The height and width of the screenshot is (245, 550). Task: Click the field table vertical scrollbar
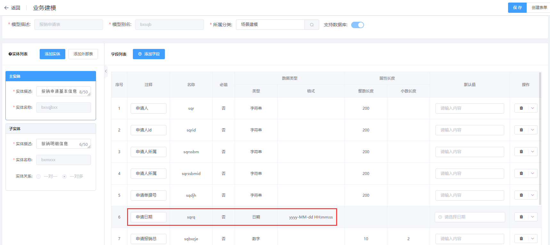click(540, 138)
